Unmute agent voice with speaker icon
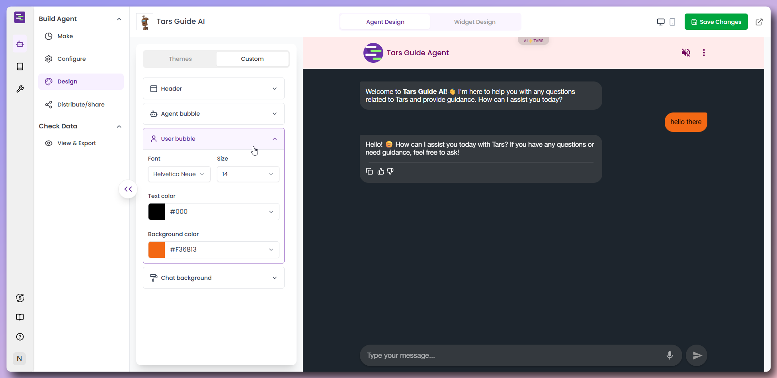This screenshot has height=378, width=777. point(686,52)
